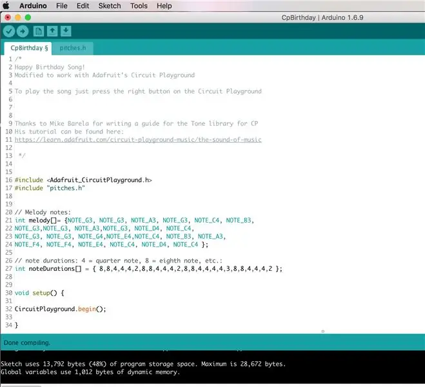Screen dimensions: 425x387
Task: Open the Apple menu
Action: pyautogui.click(x=6, y=6)
